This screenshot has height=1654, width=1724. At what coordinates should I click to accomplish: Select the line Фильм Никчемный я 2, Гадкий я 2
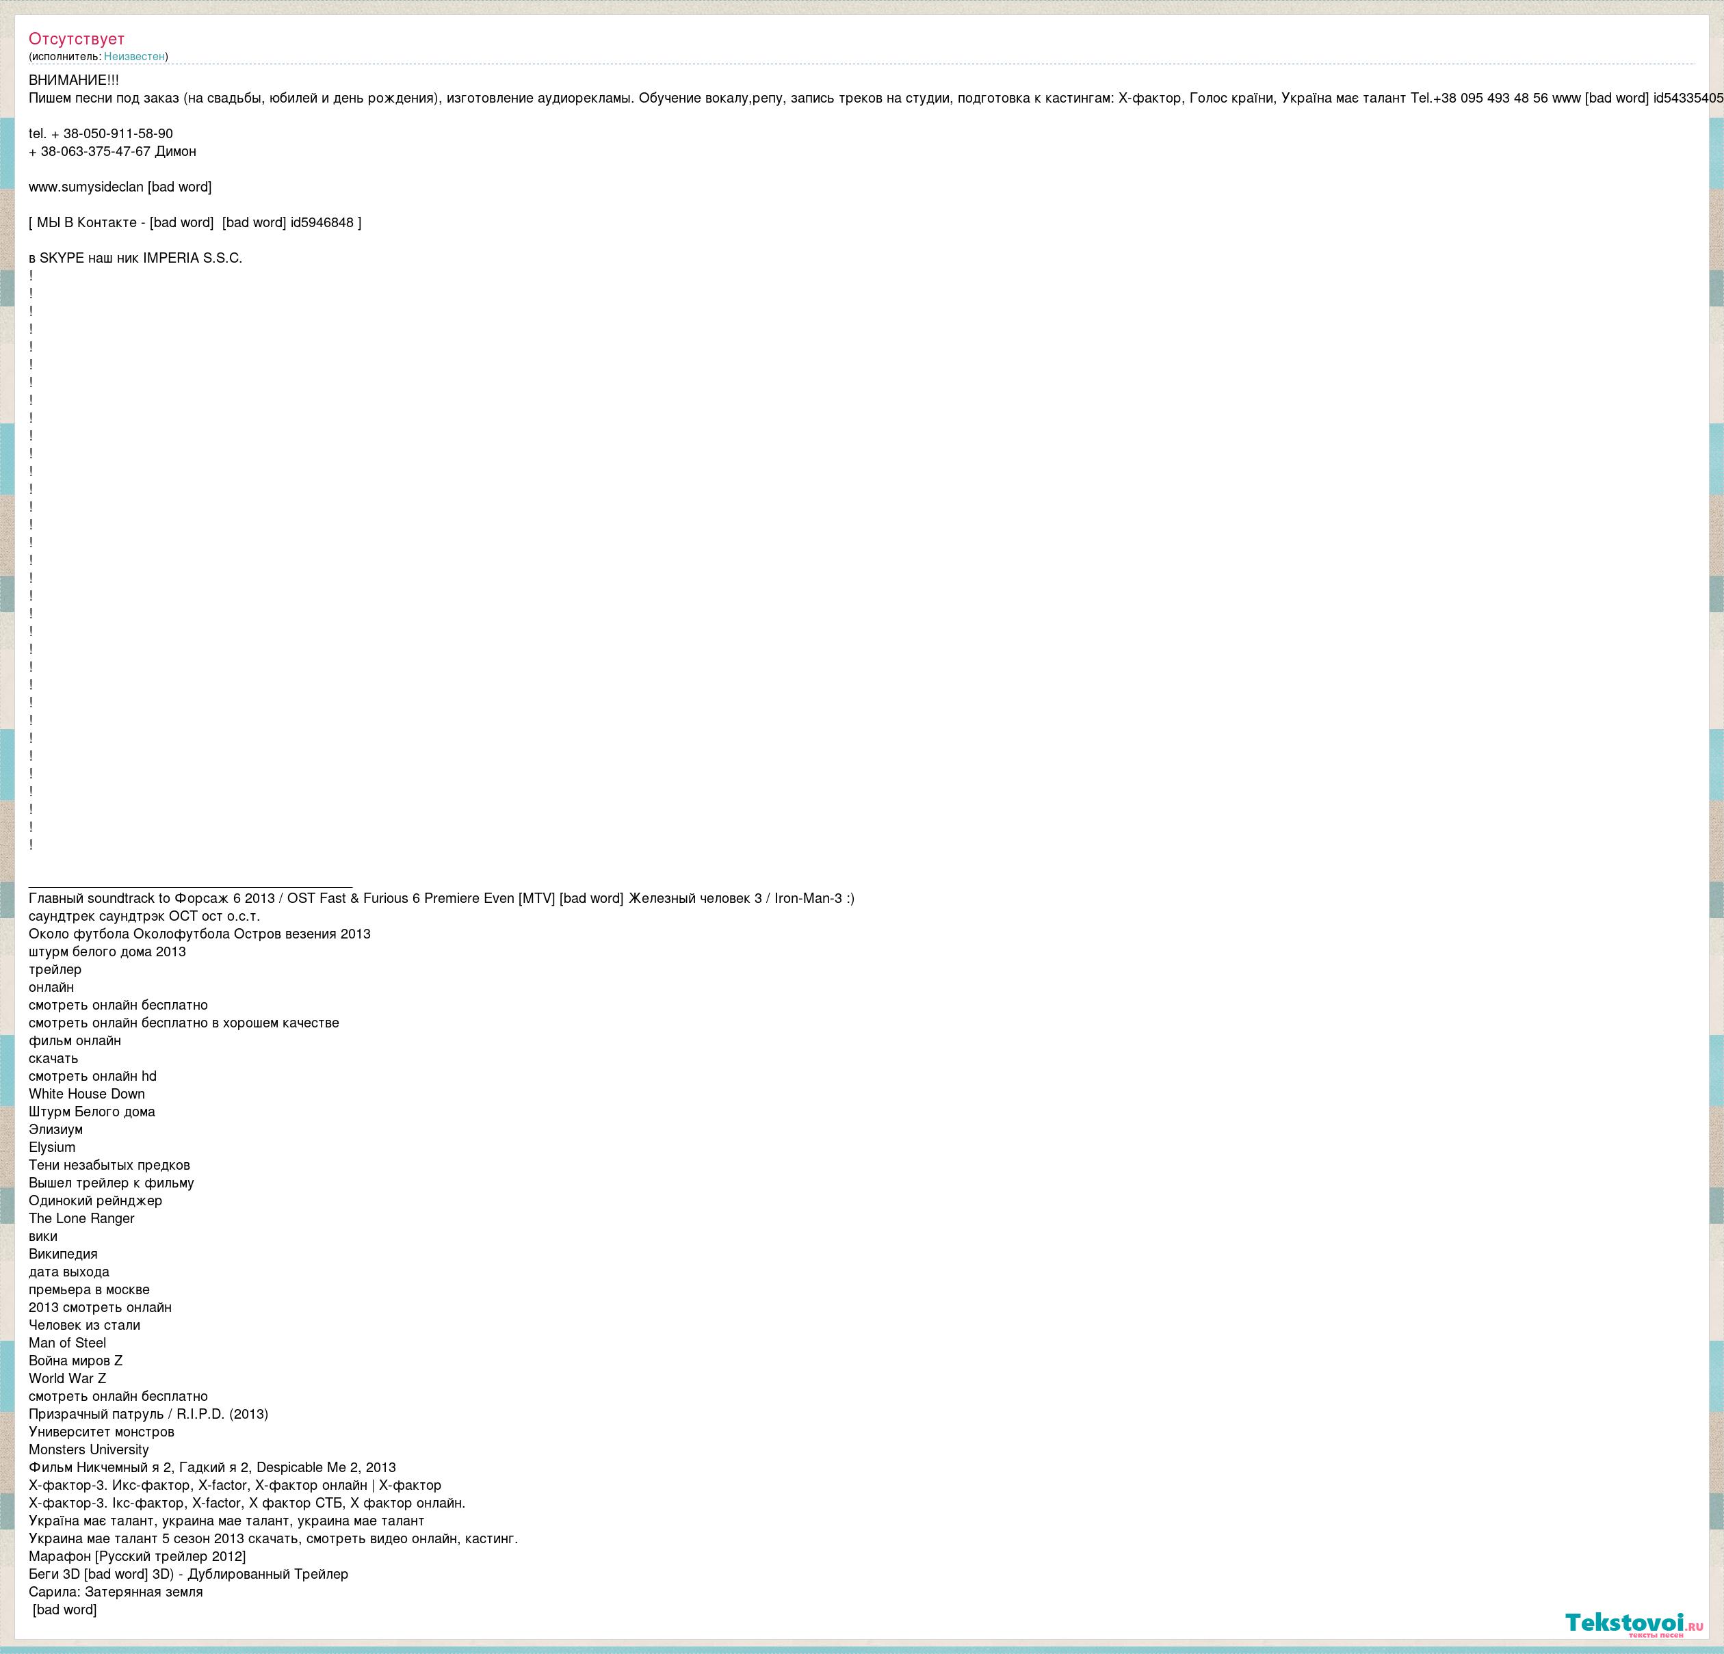click(x=212, y=1467)
